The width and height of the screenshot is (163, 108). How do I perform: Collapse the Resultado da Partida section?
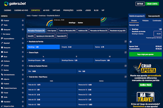click(28, 42)
